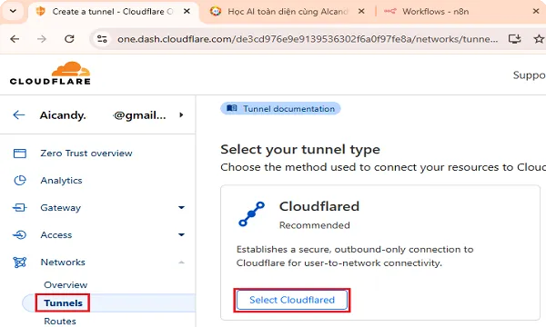Click the Gateway menu label
546x327 pixels.
[x=61, y=208]
